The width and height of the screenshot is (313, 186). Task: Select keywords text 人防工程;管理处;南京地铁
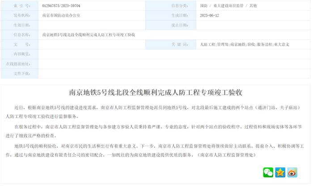tap(245, 44)
